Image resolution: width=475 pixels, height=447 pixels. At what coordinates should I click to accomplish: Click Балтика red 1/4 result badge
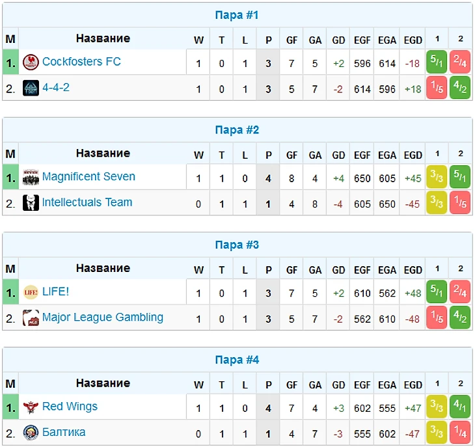click(460, 432)
